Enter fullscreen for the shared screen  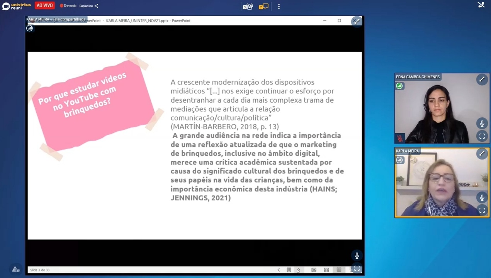357,268
